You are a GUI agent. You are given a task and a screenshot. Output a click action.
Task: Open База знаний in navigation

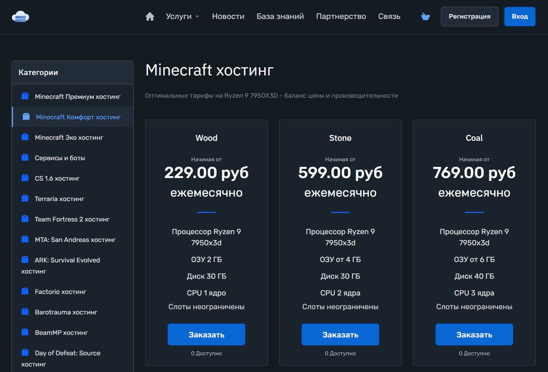click(x=280, y=16)
